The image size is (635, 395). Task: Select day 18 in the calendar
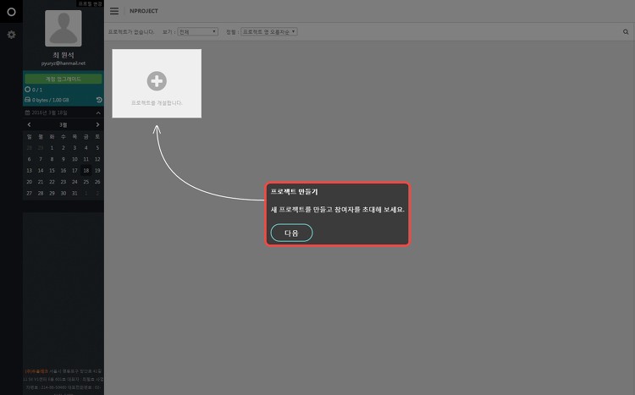[86, 170]
